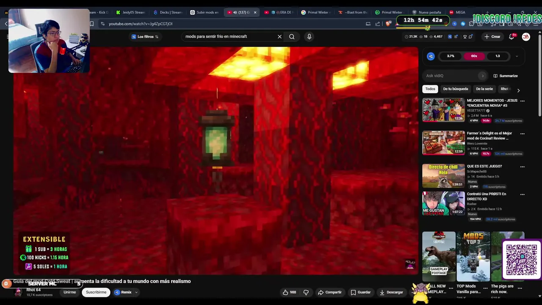Screen dimensions: 542x305
Task: Clear the search query with the X
Action: tap(279, 36)
